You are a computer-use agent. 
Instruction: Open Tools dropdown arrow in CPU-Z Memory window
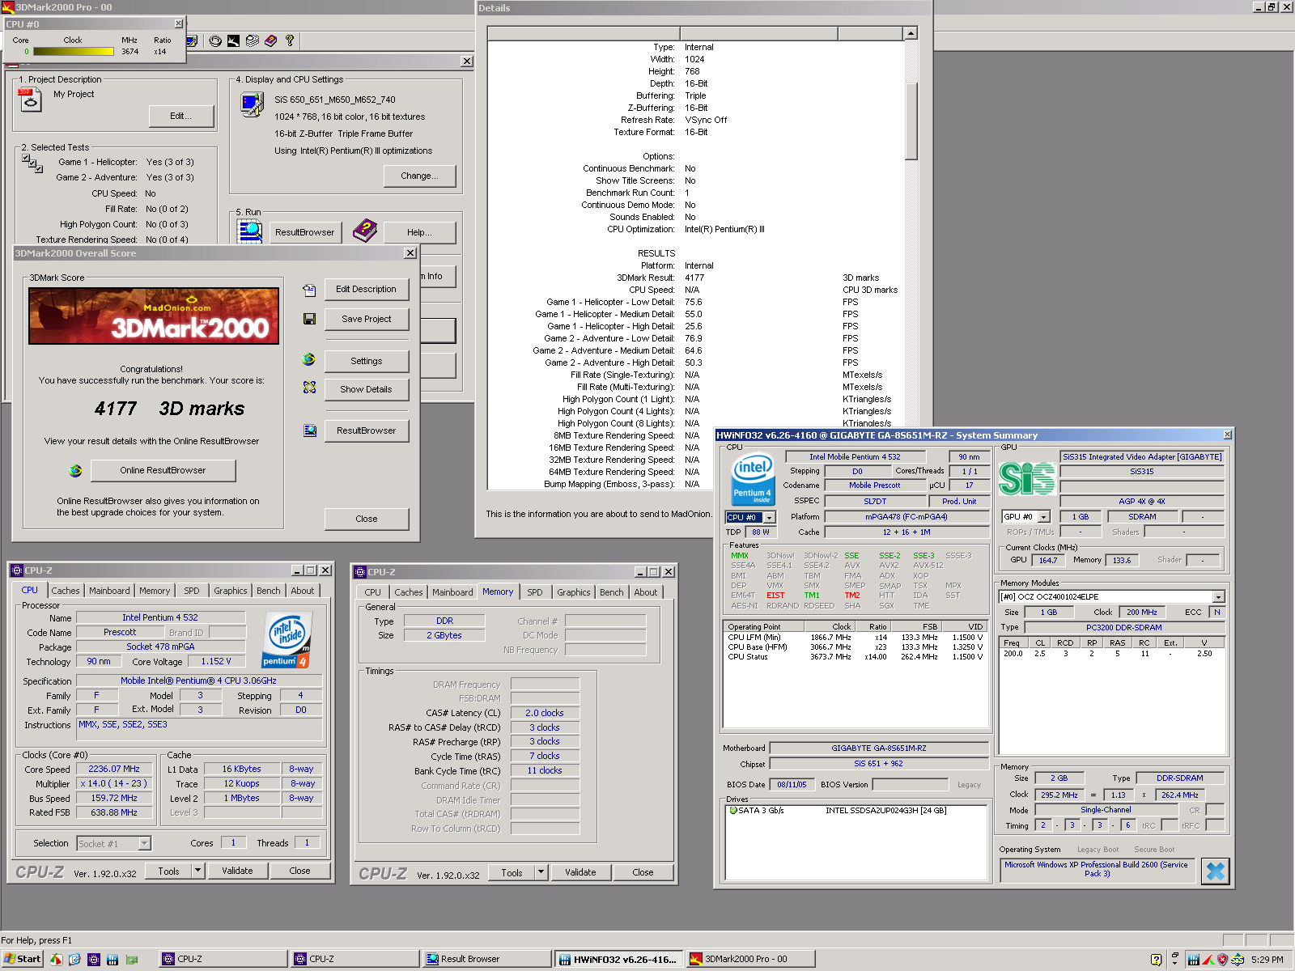coord(541,872)
